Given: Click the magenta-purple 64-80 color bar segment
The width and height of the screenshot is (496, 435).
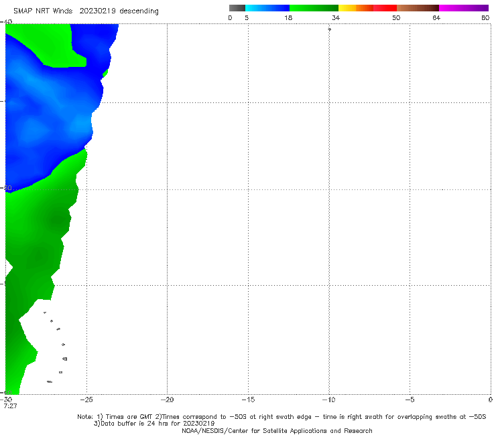Looking at the screenshot, I should coord(464,8).
